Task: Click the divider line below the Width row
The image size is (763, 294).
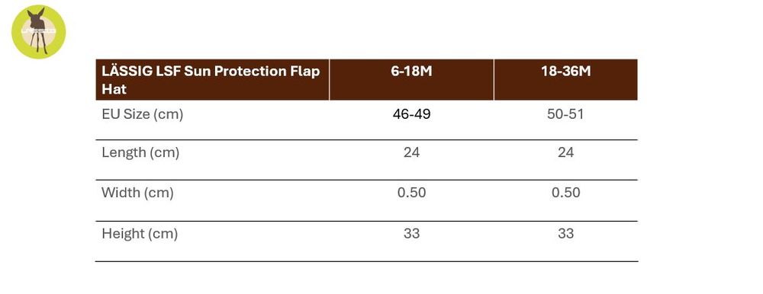Action: (x=366, y=221)
